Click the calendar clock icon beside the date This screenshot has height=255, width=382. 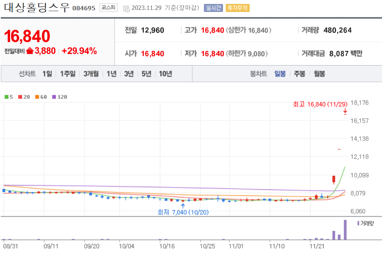point(126,9)
